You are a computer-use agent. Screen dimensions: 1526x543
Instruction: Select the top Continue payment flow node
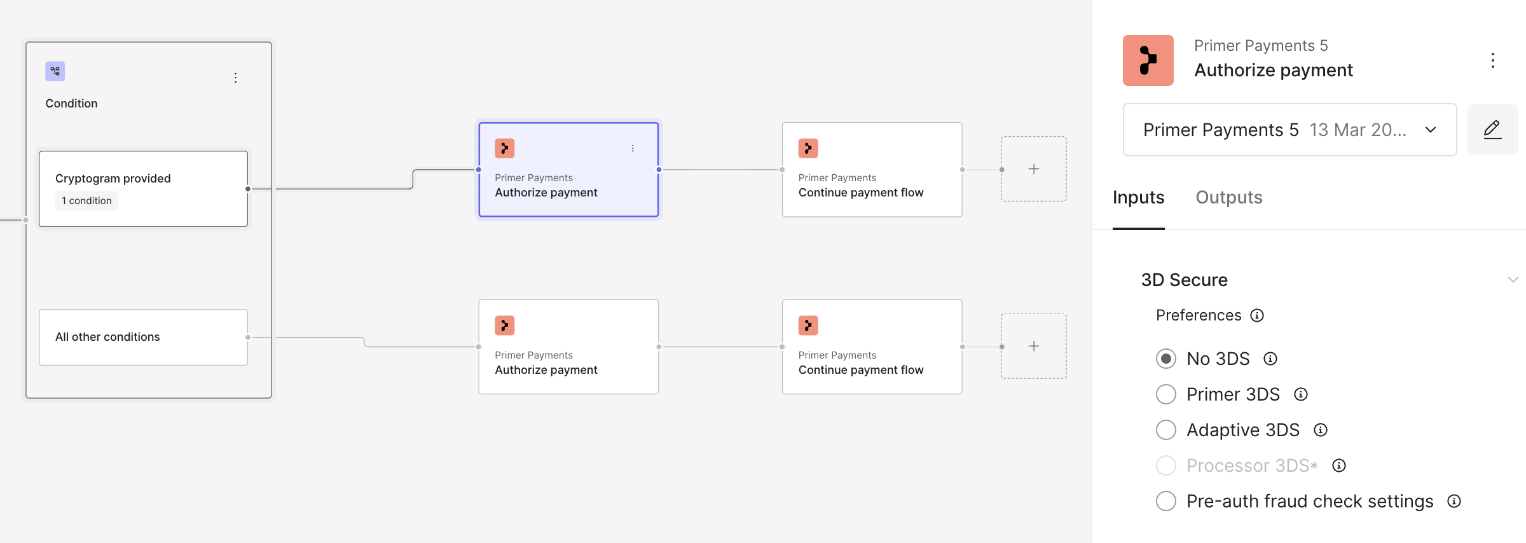point(872,170)
